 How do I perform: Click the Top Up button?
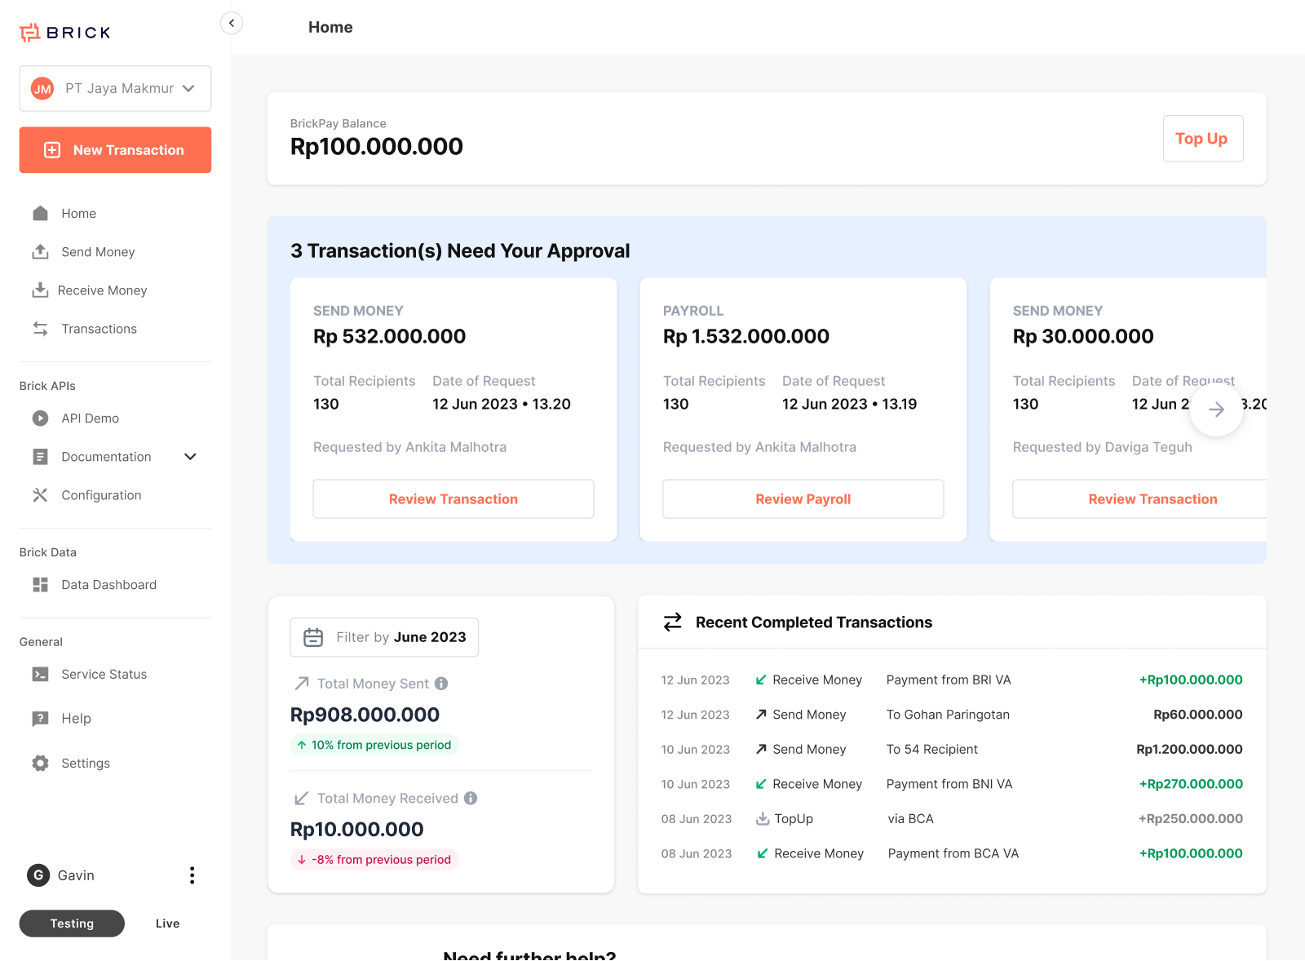1202,139
